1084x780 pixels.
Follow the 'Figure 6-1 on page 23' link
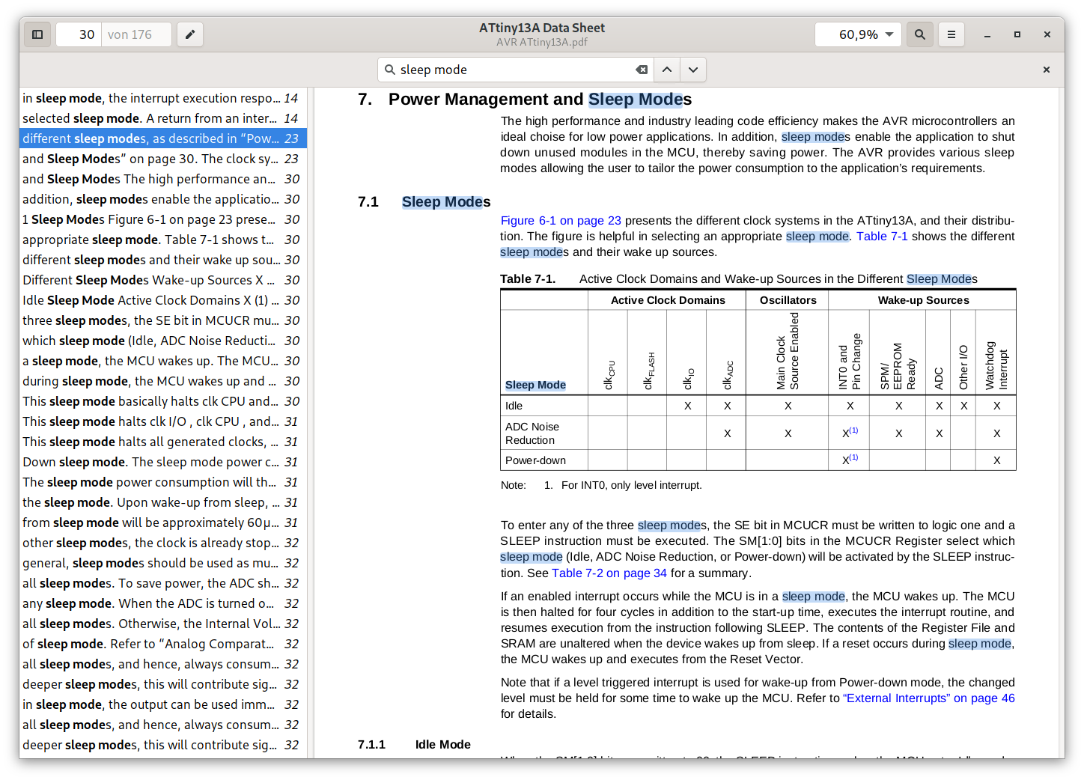(561, 221)
